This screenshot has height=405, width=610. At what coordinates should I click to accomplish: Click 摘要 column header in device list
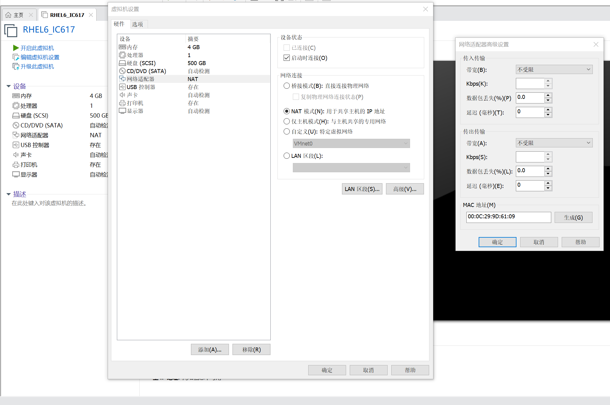[x=228, y=39]
